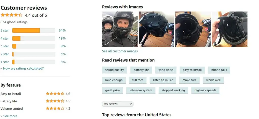The width and height of the screenshot is (259, 119).
Task: Expand See more features
Action: pos(9,116)
